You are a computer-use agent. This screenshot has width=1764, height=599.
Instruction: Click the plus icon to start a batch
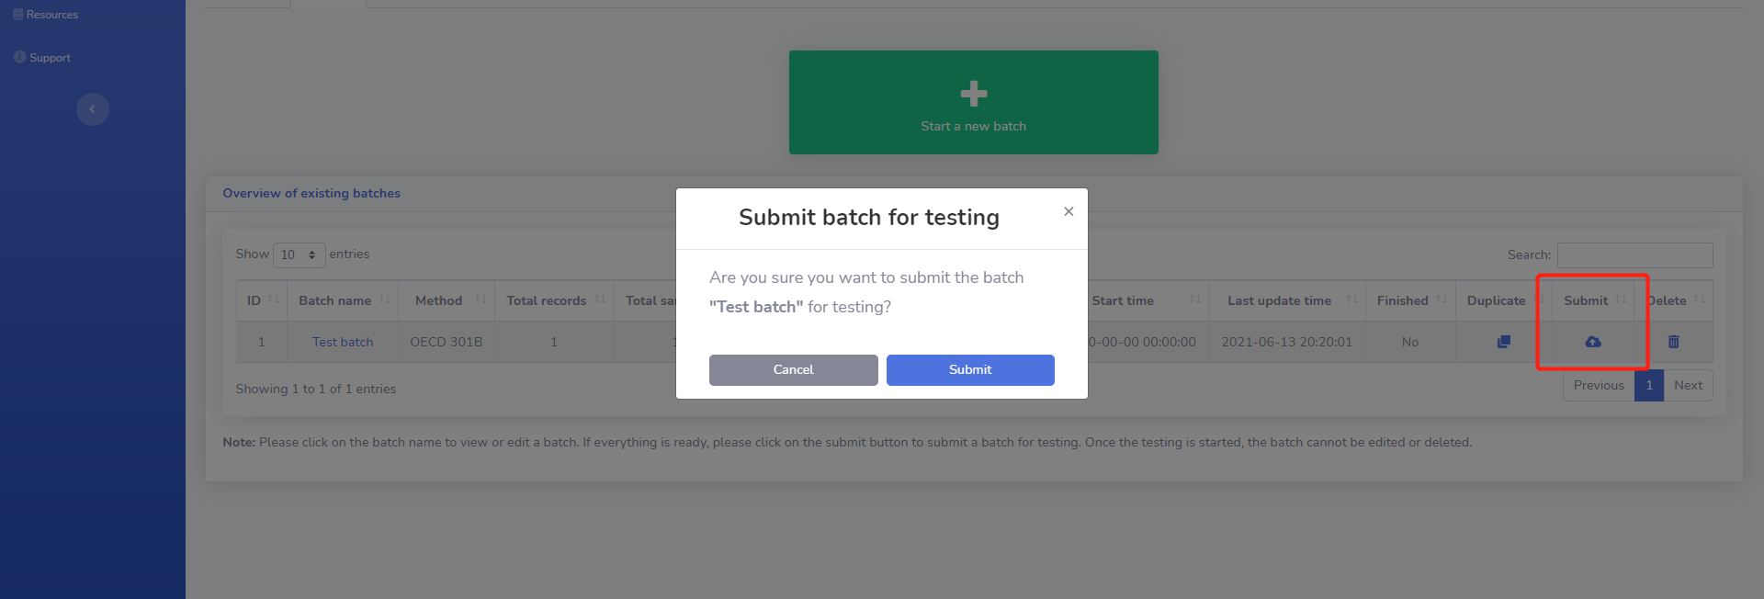(x=973, y=94)
